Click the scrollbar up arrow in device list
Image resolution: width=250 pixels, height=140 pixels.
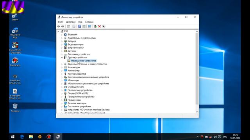coord(197,31)
